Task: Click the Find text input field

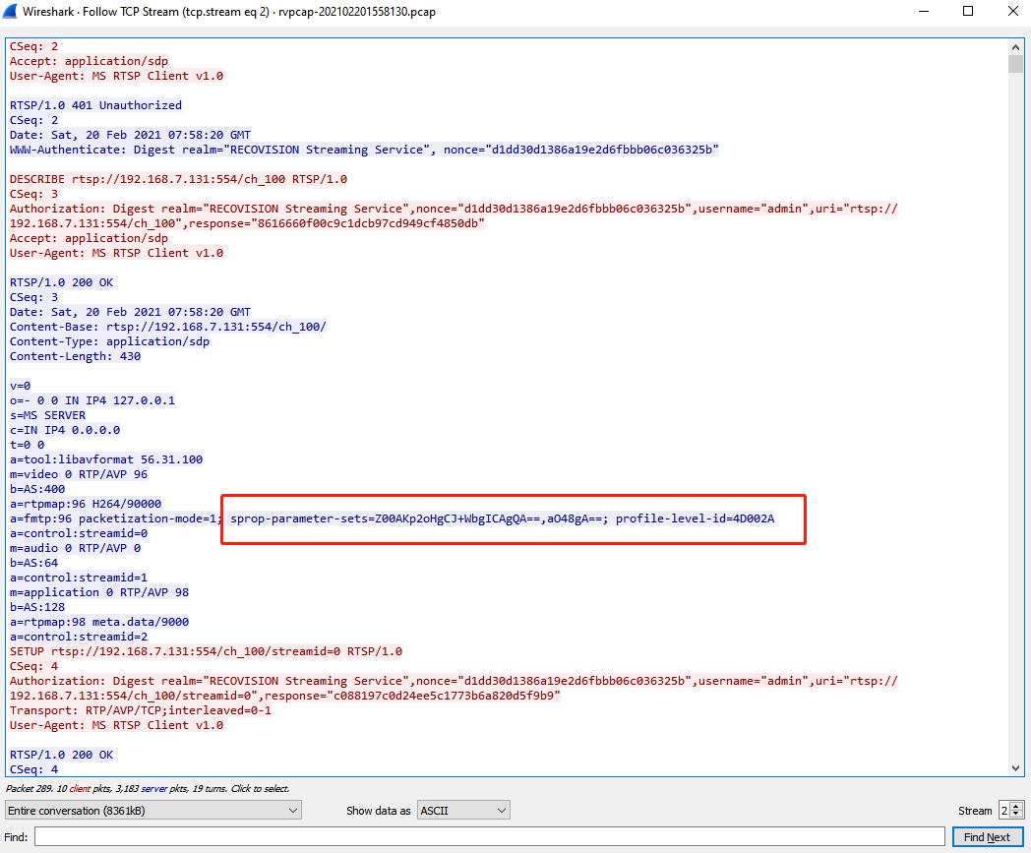Action: 490,836
